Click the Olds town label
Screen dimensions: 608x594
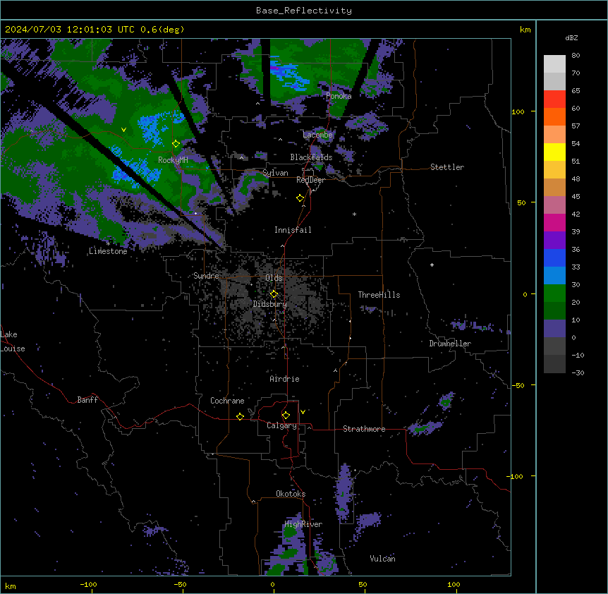274,278
